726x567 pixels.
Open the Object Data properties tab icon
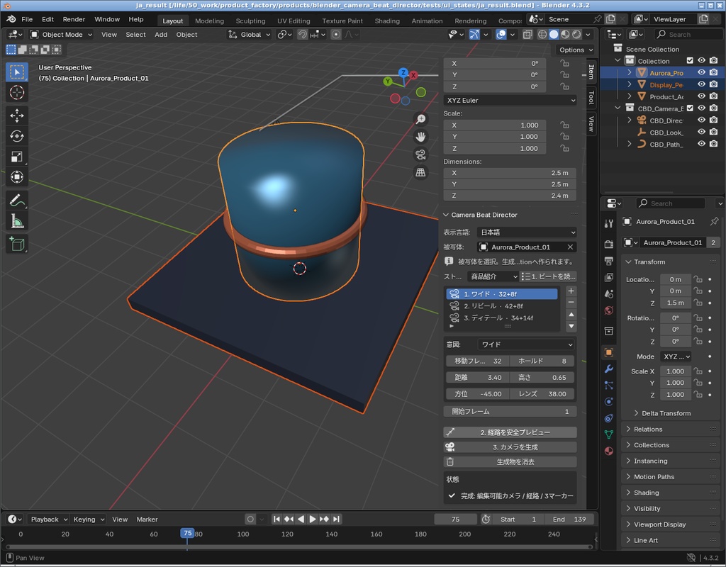(x=609, y=434)
